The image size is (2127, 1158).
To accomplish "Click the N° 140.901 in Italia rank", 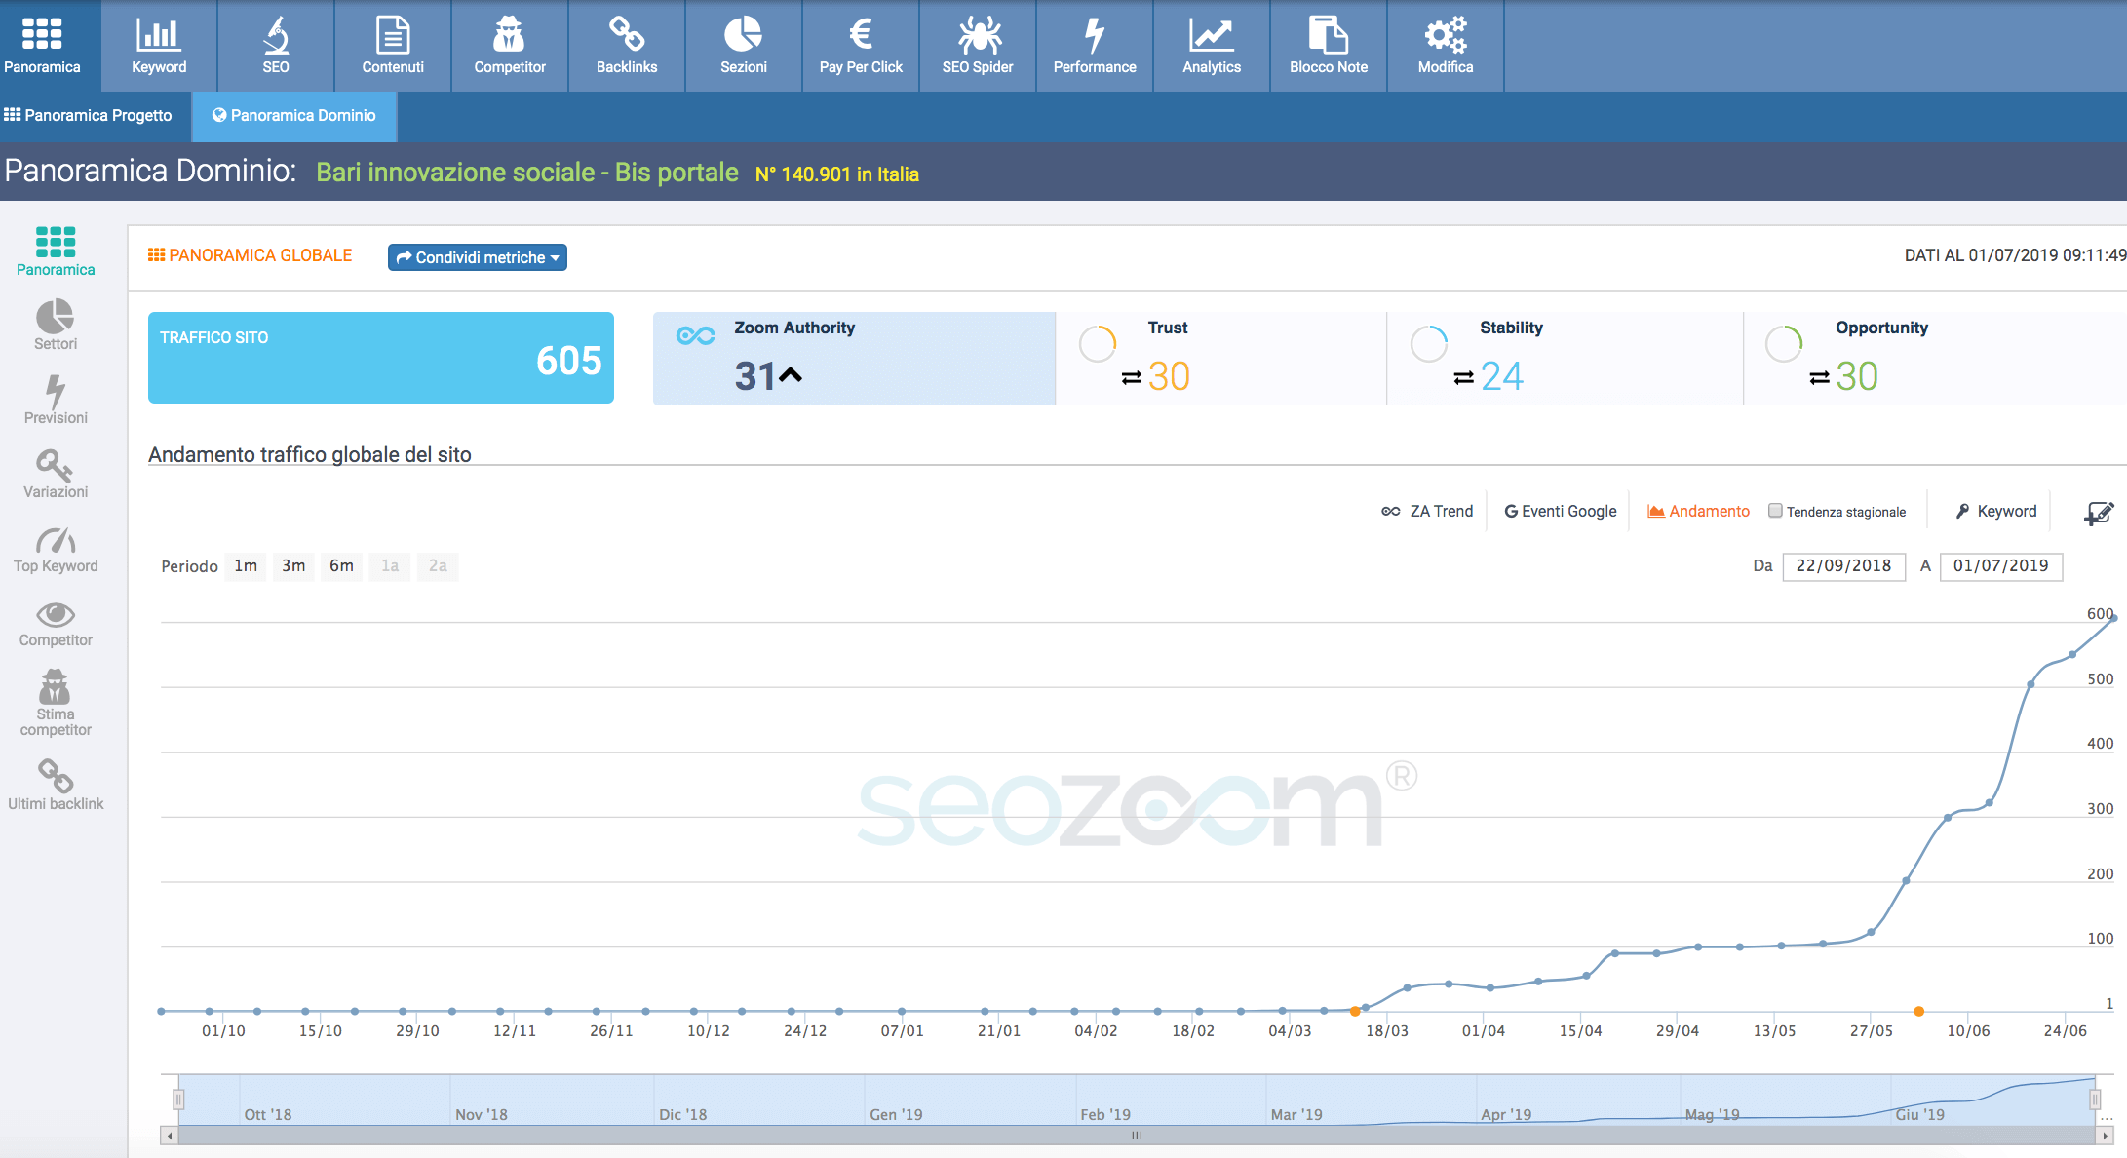I will (837, 174).
